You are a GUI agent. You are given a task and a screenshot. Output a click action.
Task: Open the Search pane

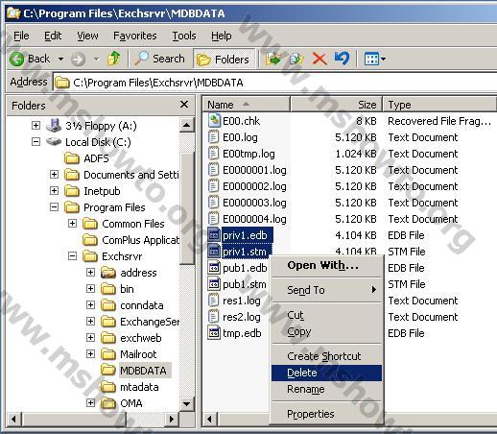pyautogui.click(x=159, y=59)
